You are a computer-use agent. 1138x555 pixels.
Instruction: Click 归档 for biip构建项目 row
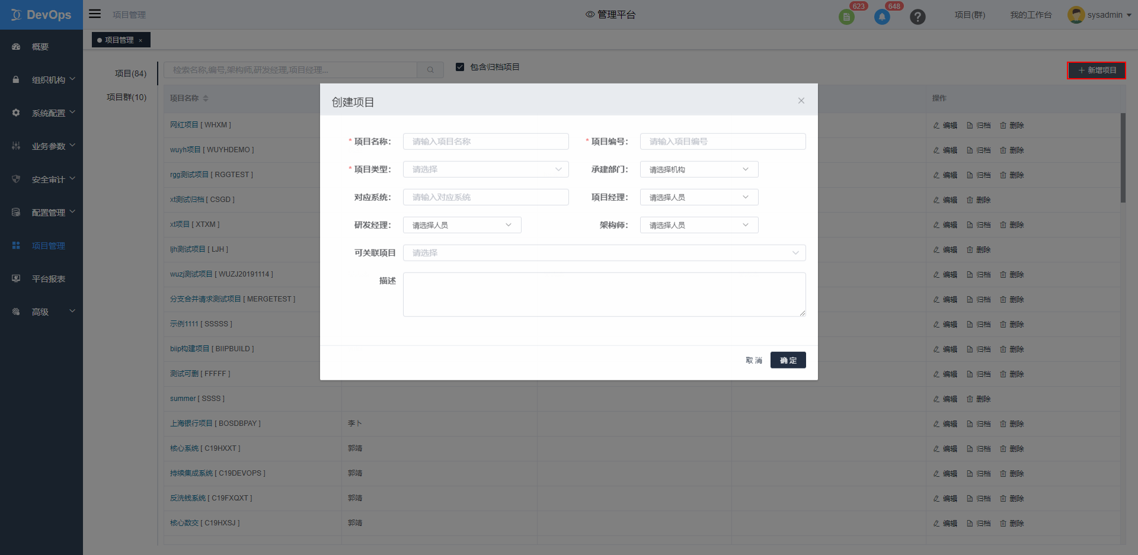979,349
